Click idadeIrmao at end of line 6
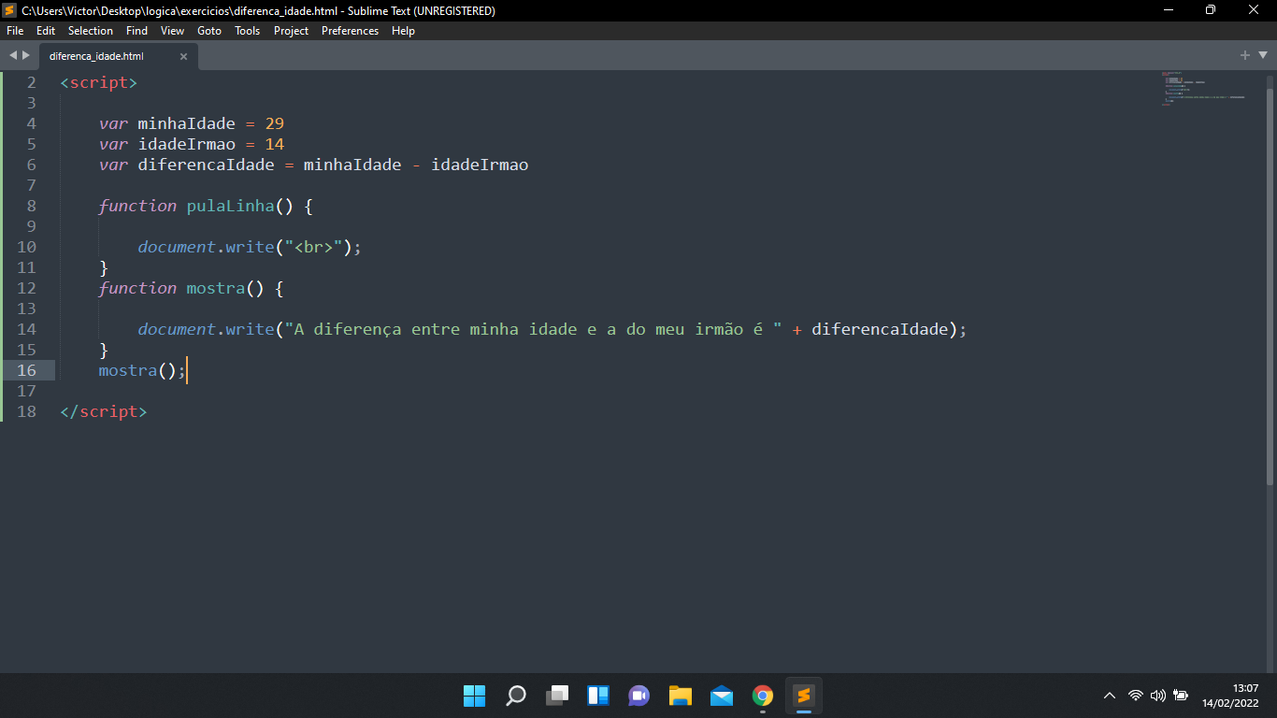 click(480, 165)
